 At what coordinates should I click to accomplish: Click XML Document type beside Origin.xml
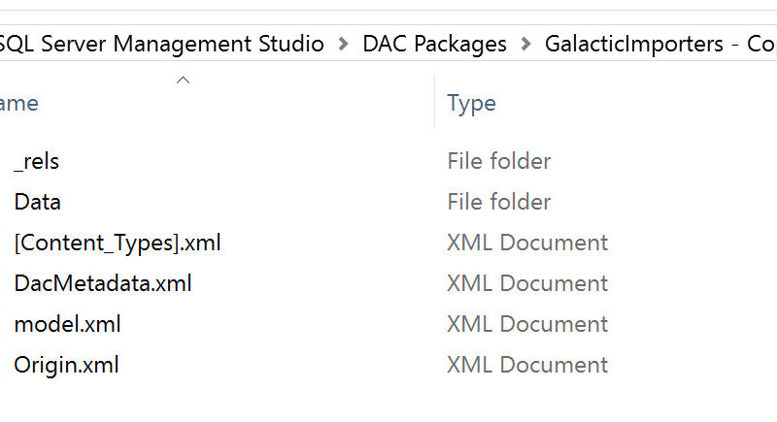click(527, 365)
